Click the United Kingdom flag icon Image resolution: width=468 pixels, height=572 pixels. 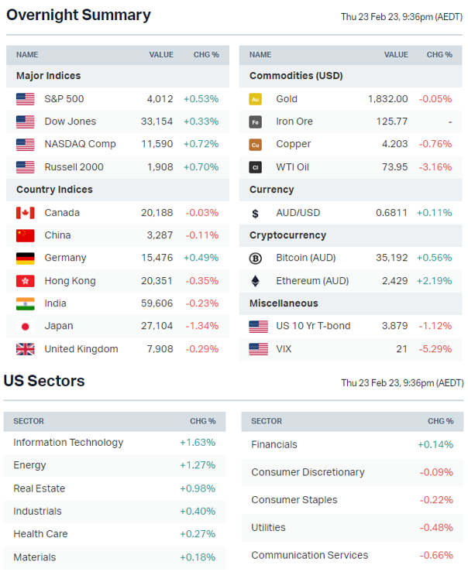26,349
